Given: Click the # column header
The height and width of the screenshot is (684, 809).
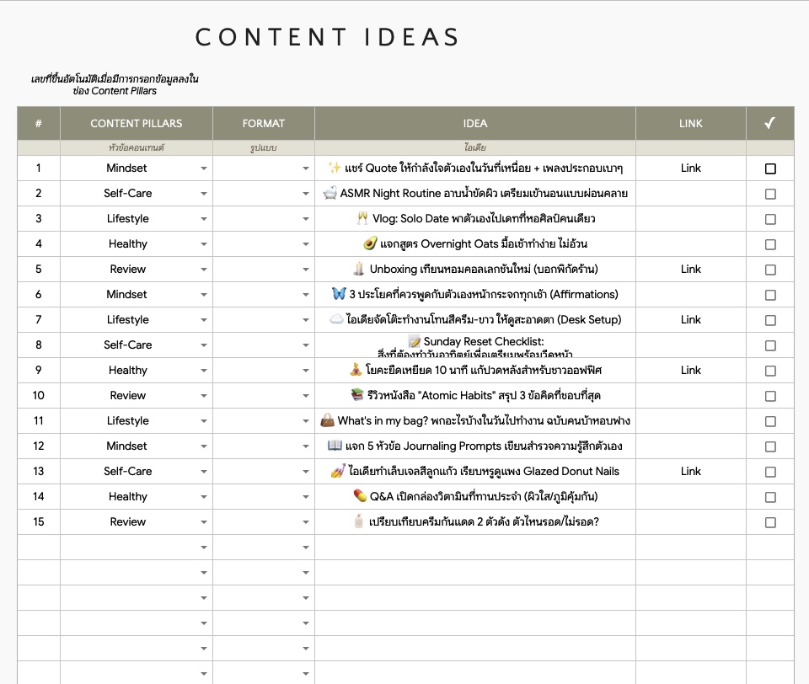Looking at the screenshot, I should [39, 123].
